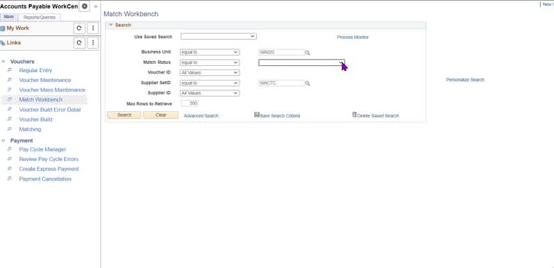Switch to the Reports/Queries tab

tap(40, 17)
